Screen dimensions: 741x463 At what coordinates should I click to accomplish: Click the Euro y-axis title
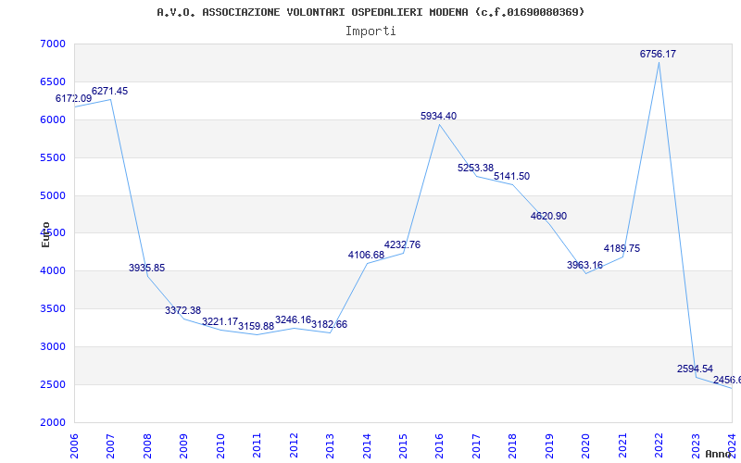point(45,235)
